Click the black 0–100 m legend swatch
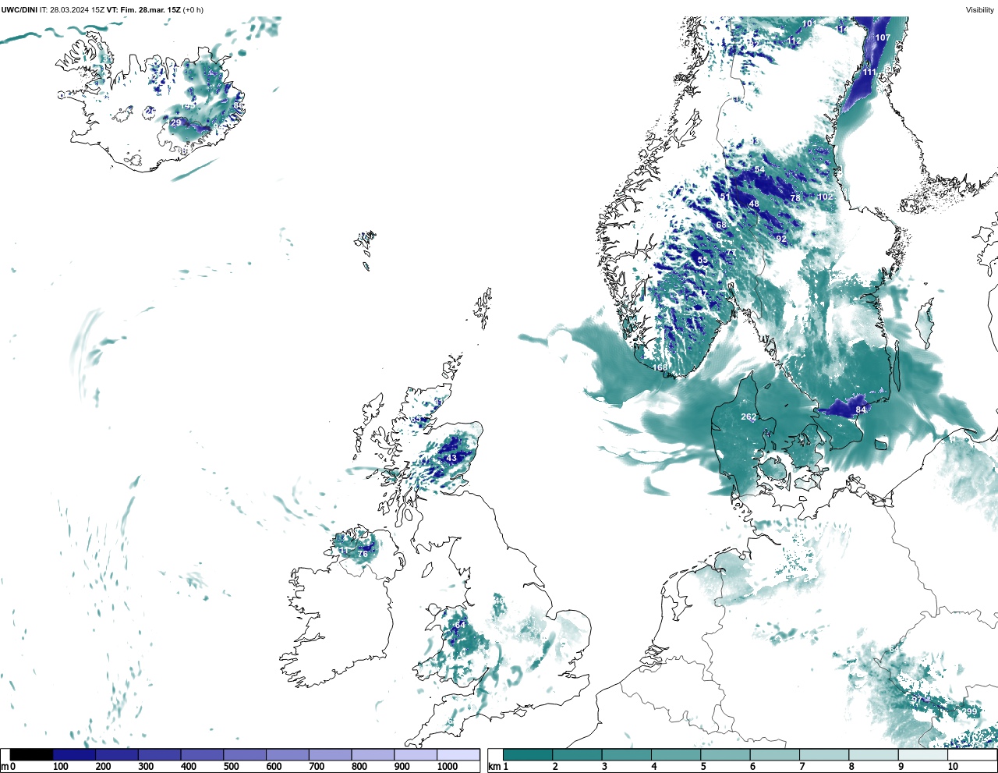This screenshot has height=773, width=998. (31, 755)
